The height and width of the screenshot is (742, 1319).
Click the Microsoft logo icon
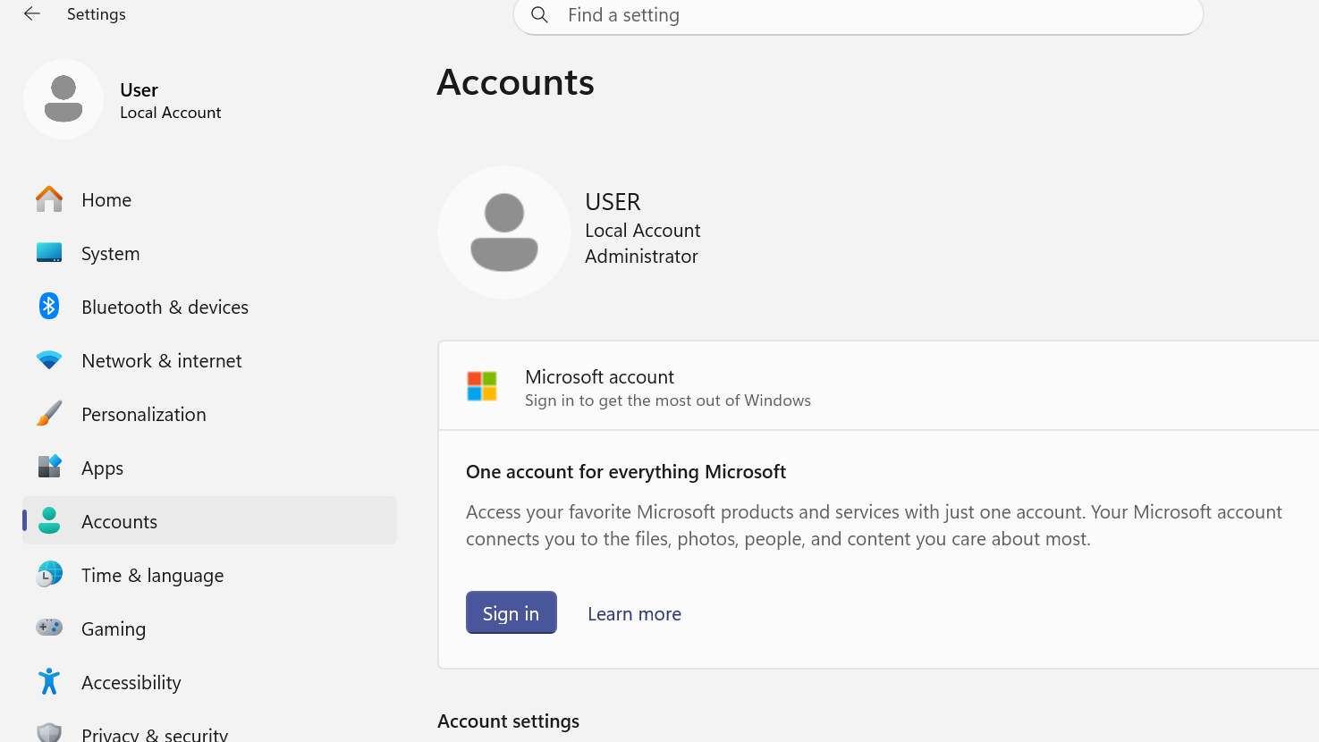click(x=482, y=386)
